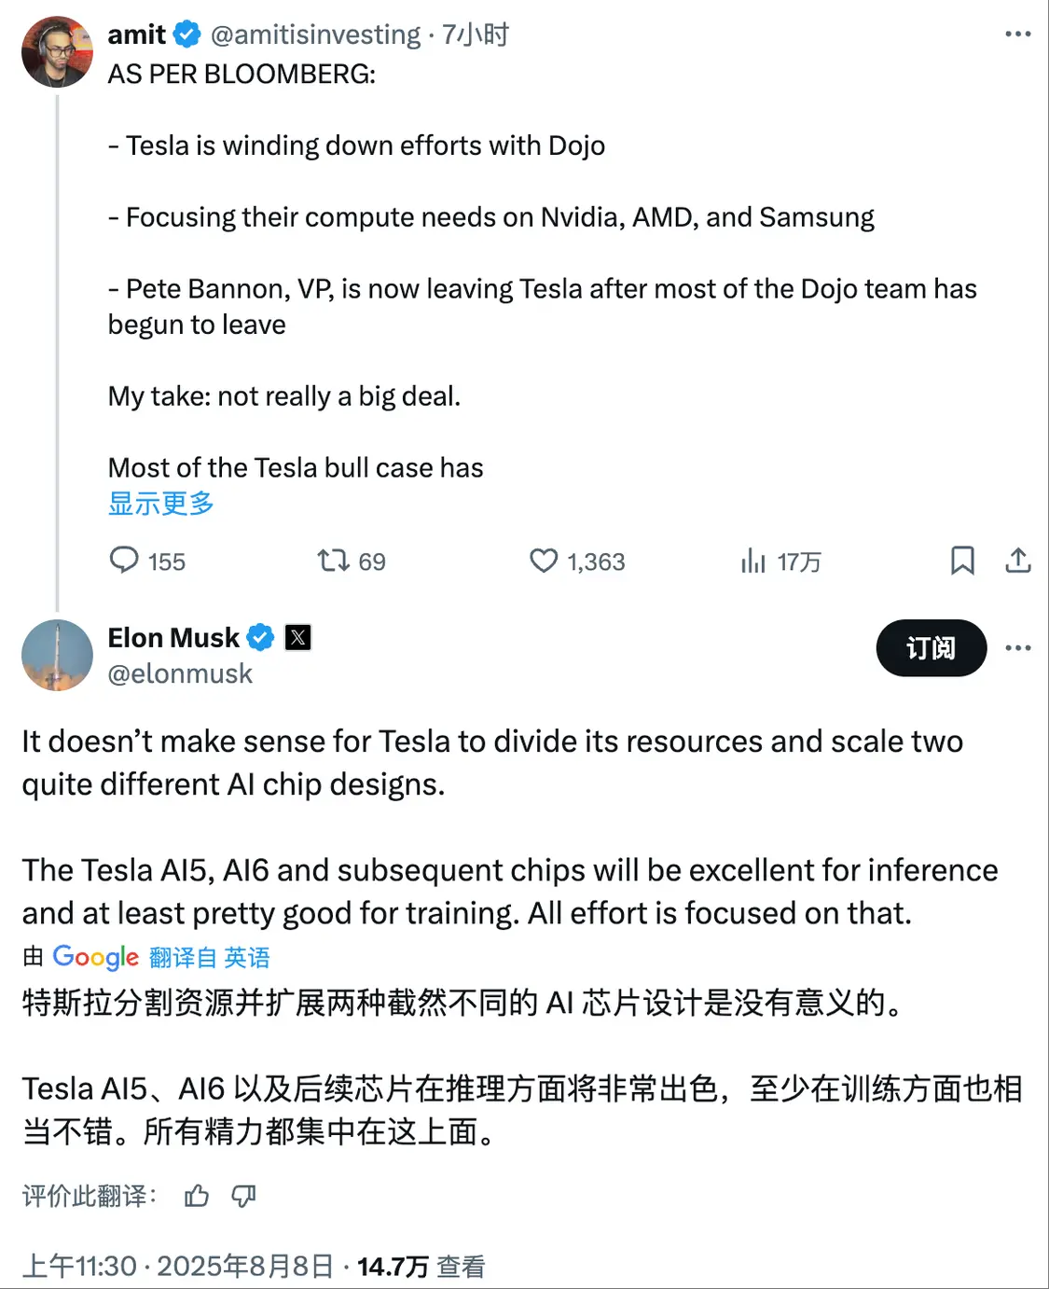Click Elon Musk's verified checkmark
The width and height of the screenshot is (1049, 1289).
[260, 638]
